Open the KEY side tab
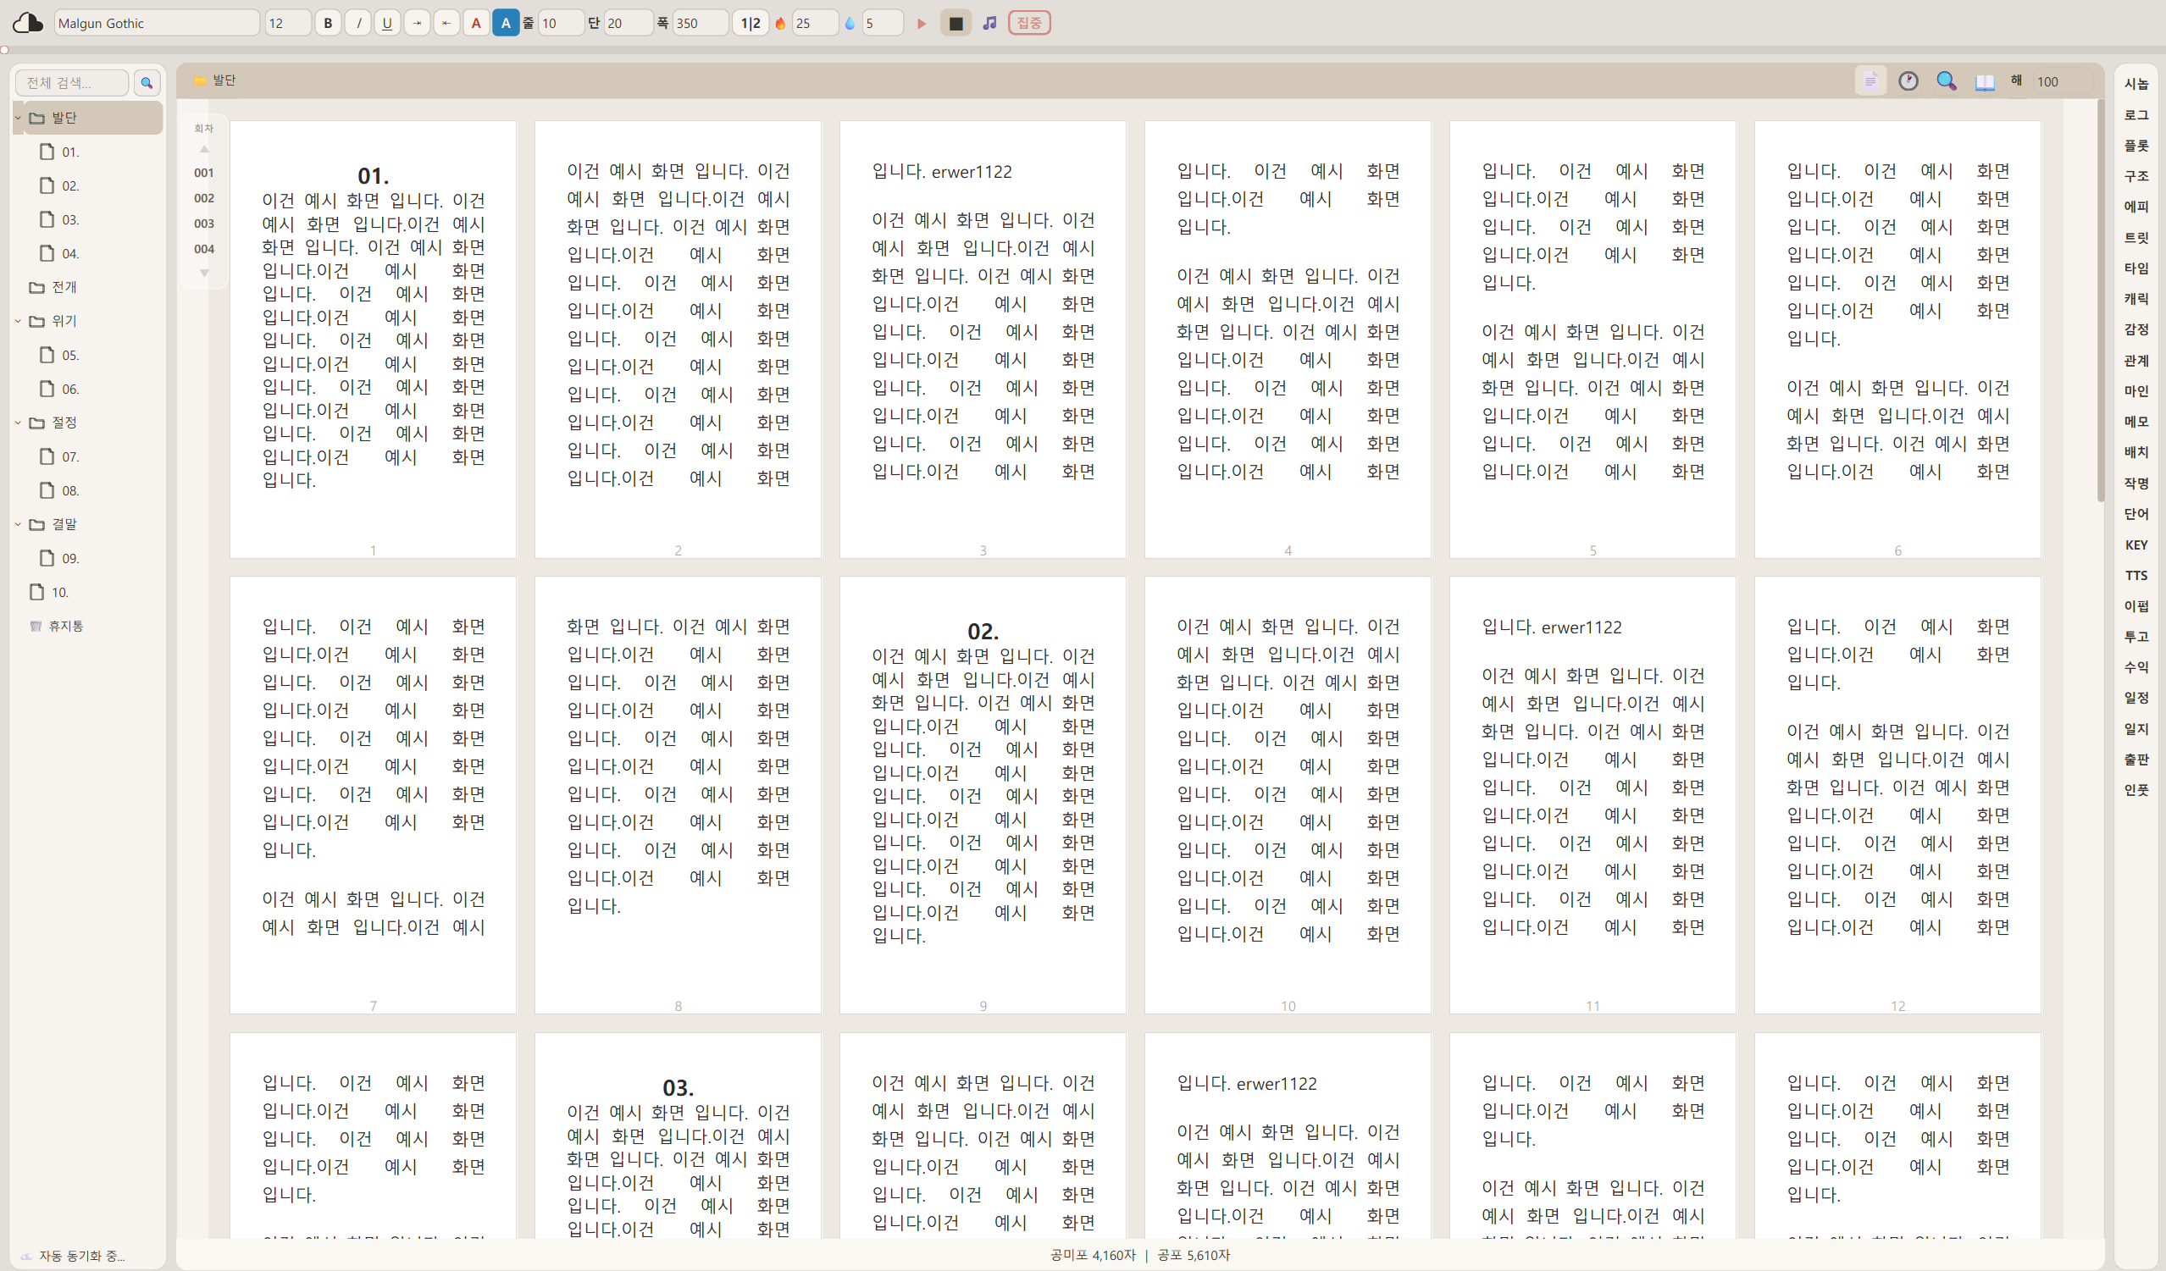The image size is (2166, 1271). (2136, 544)
